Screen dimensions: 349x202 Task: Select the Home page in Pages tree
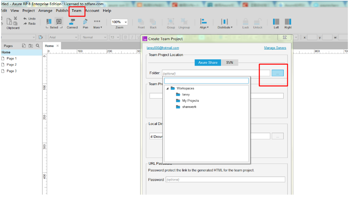(x=21, y=52)
